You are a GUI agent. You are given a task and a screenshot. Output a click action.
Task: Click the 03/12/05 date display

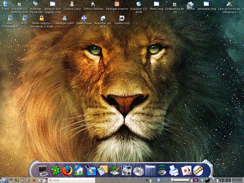point(237,180)
